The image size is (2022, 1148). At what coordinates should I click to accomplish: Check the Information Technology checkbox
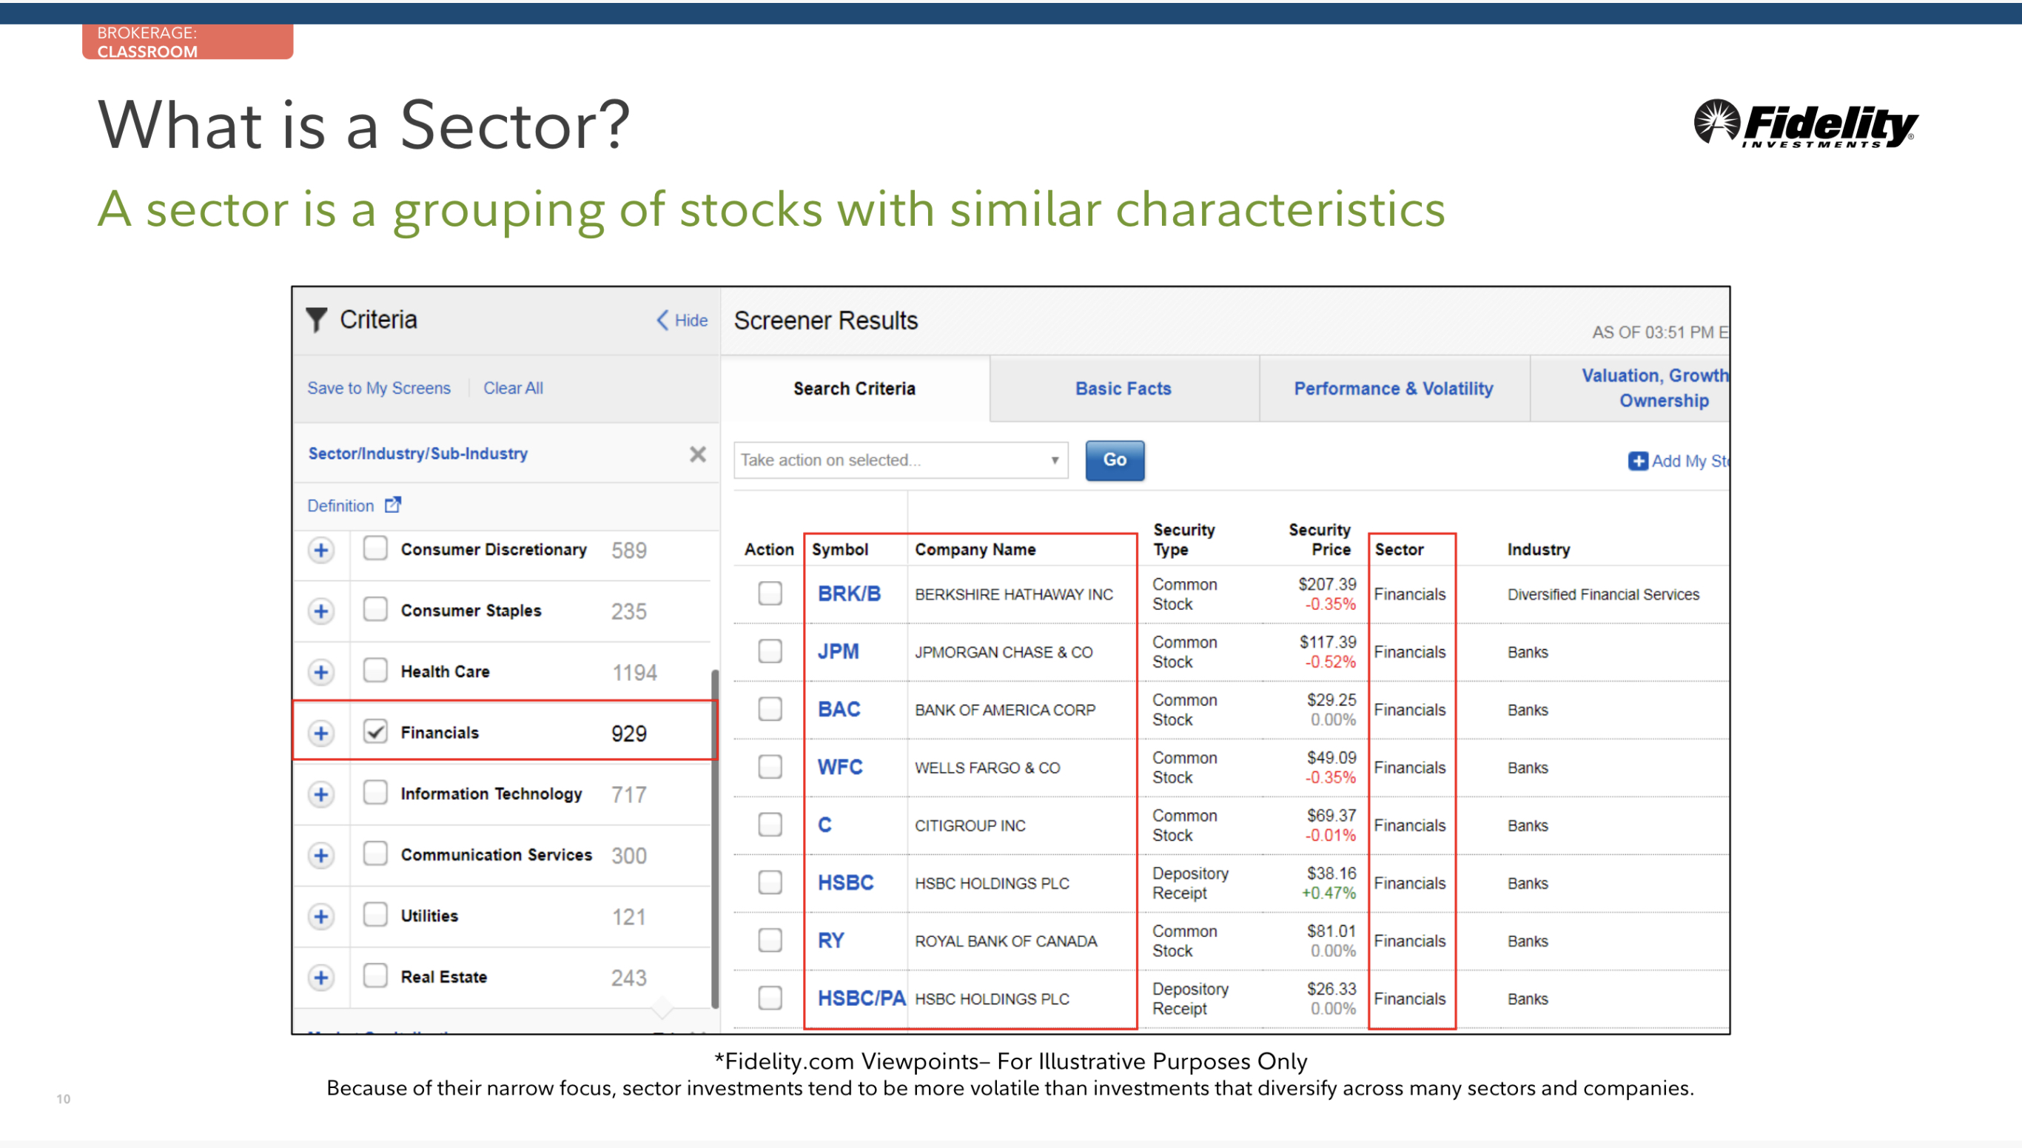375,793
